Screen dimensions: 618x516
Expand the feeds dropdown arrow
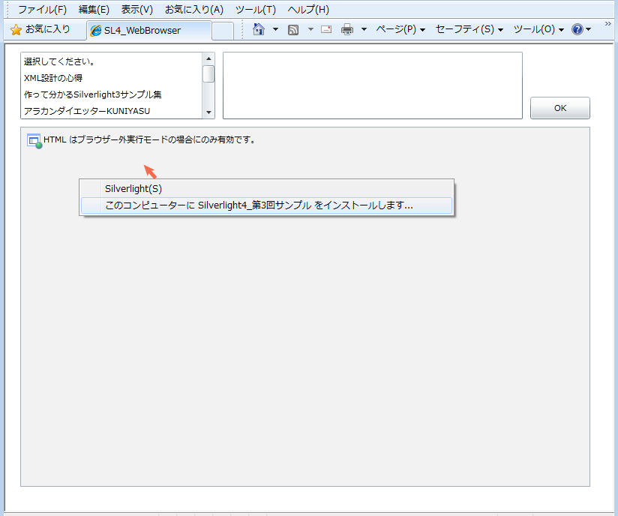point(310,29)
